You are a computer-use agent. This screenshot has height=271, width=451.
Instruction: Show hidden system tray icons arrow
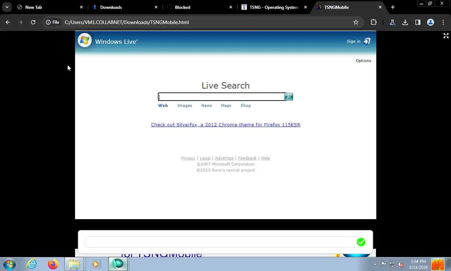click(375, 264)
